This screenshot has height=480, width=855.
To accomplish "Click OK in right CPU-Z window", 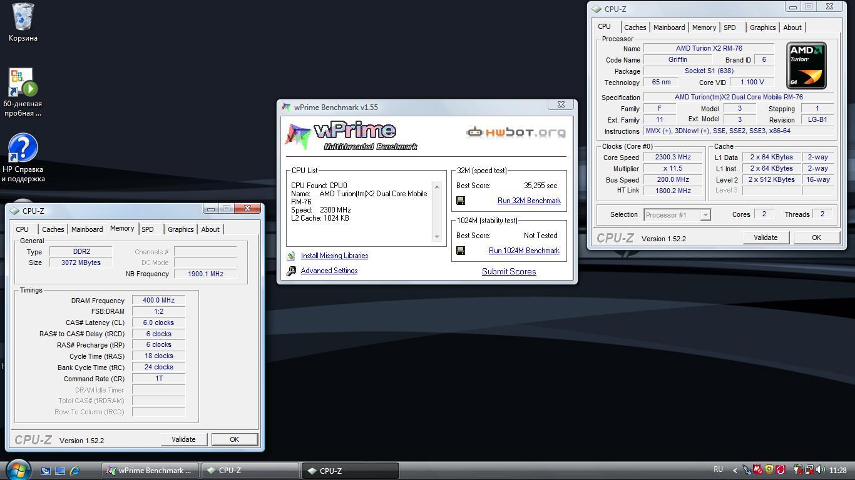I will [x=816, y=237].
